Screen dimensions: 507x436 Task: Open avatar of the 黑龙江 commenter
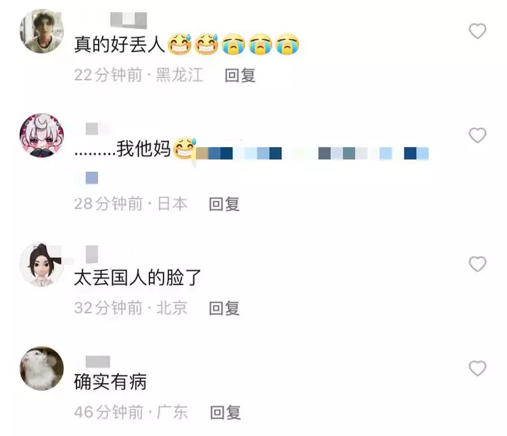coord(42,31)
